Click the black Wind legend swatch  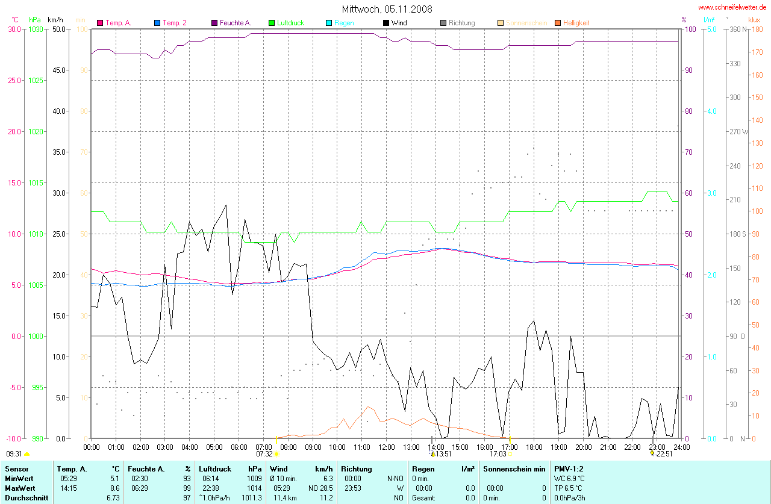[386, 23]
